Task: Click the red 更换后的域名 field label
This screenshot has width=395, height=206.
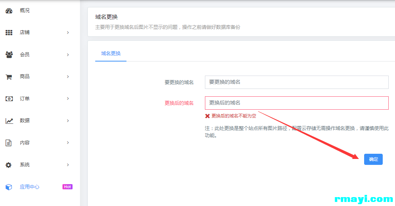Action: [x=179, y=103]
